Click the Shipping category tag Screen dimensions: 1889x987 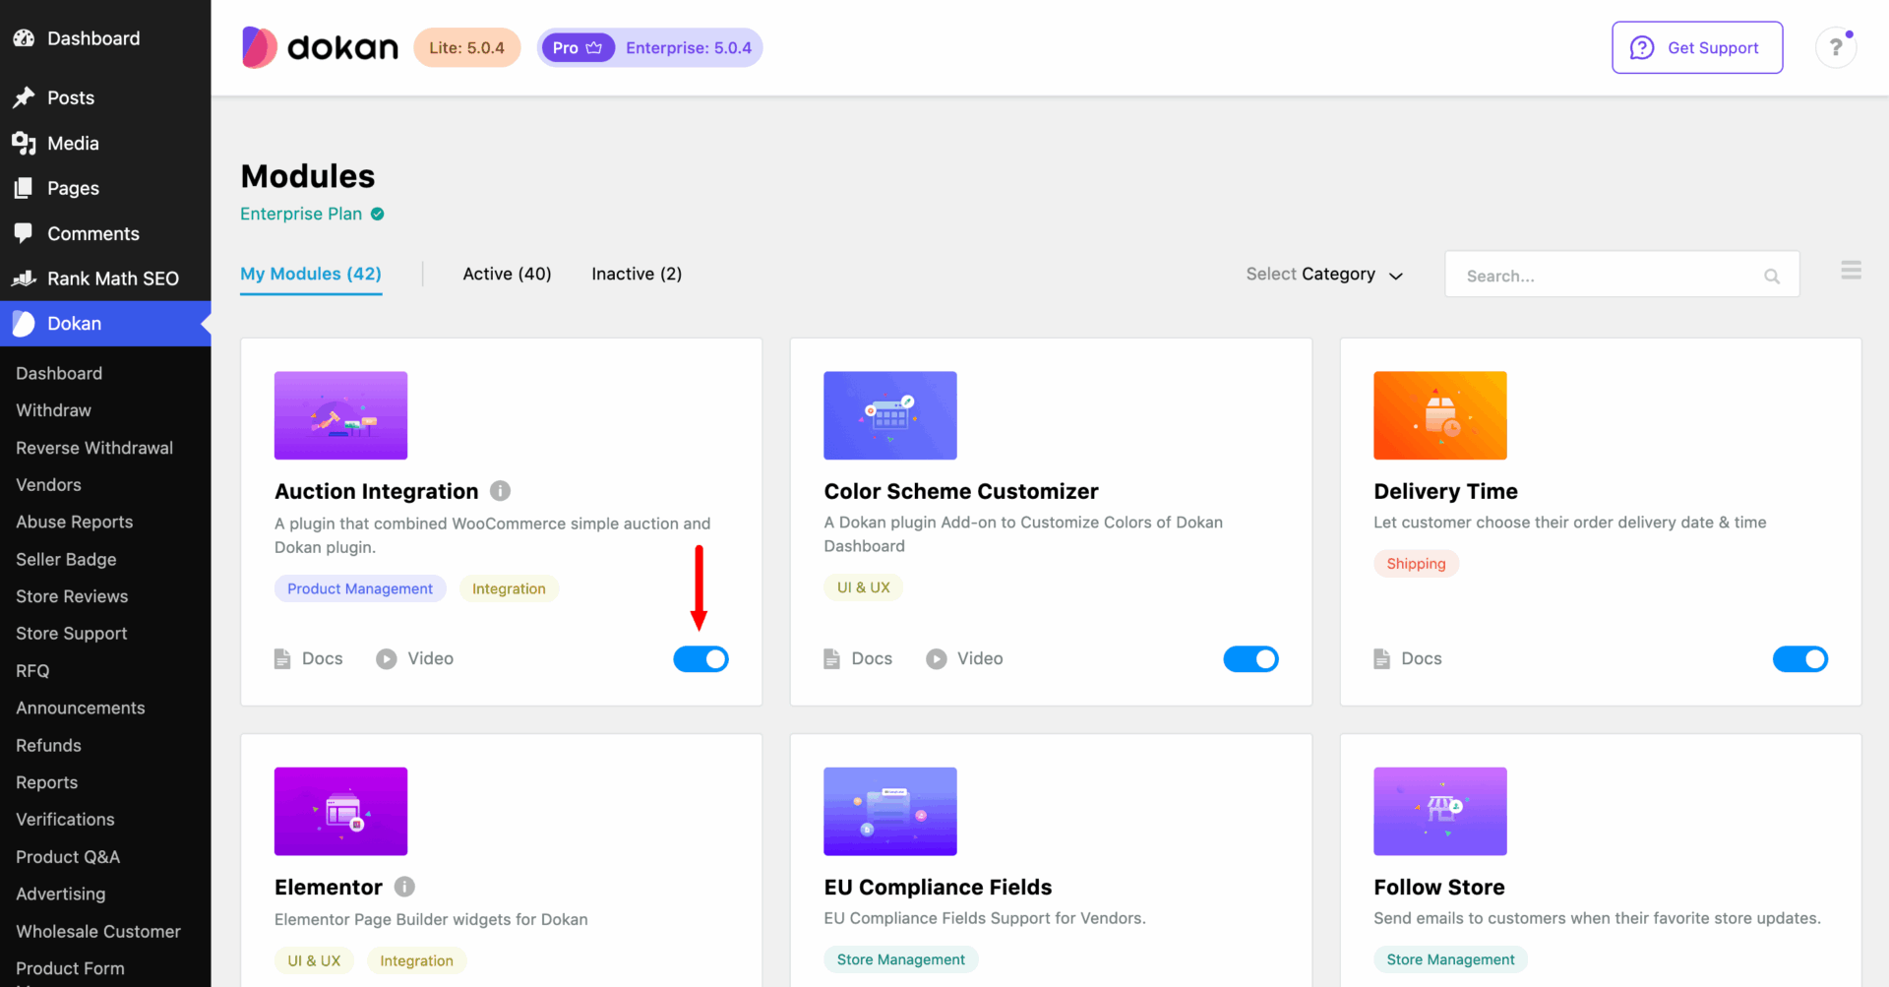point(1416,563)
